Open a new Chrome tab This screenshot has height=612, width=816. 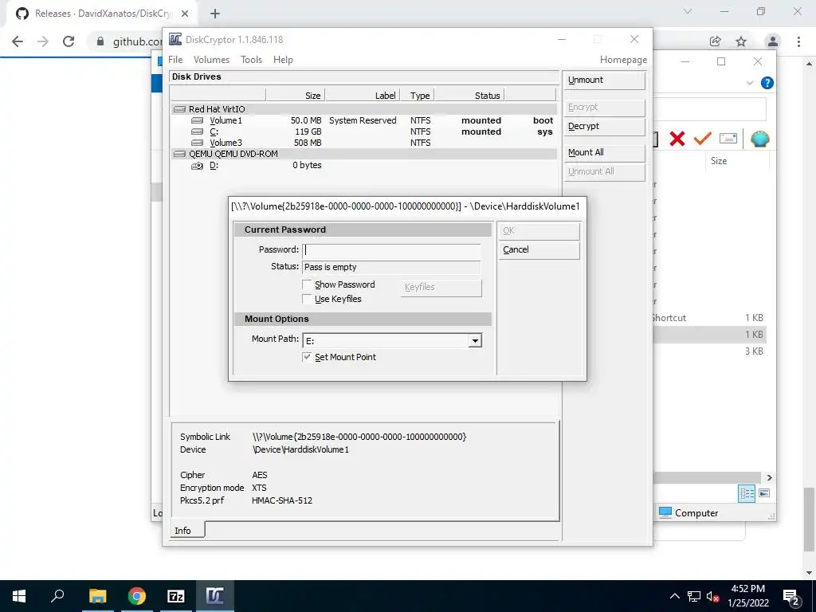pos(215,14)
